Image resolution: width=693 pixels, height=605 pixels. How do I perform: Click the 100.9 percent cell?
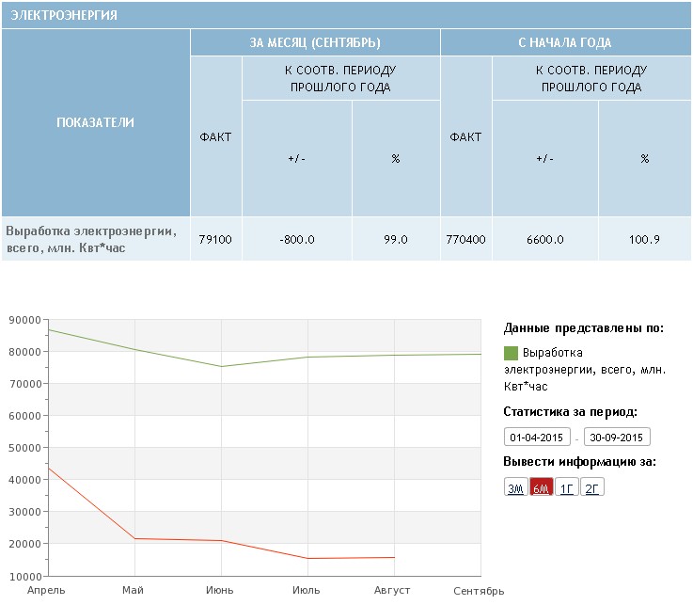(644, 240)
